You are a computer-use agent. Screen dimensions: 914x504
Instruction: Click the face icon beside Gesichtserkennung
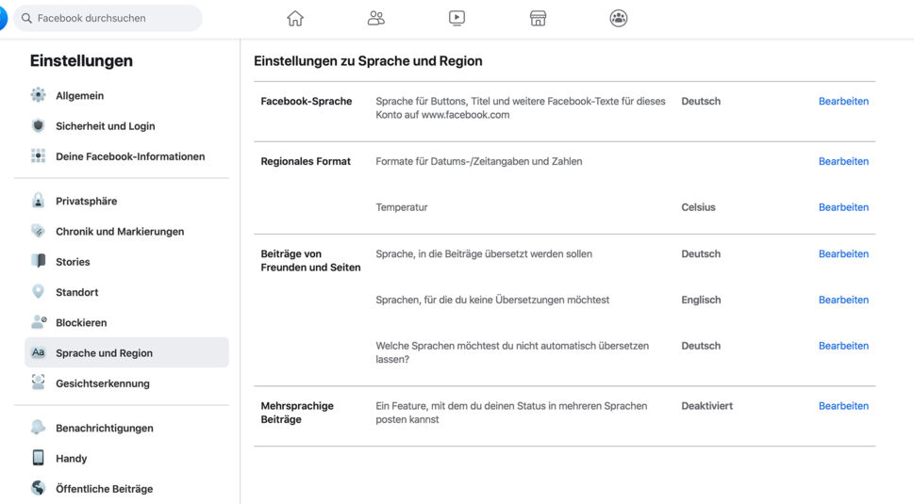point(38,382)
